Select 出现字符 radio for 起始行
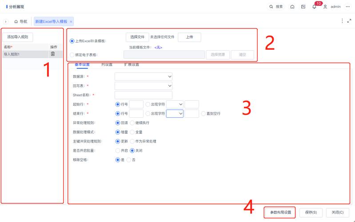 pyautogui.click(x=148, y=104)
